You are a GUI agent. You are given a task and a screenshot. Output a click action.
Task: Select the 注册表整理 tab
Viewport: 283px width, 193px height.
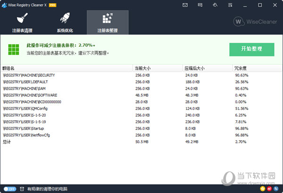pyautogui.click(x=107, y=22)
